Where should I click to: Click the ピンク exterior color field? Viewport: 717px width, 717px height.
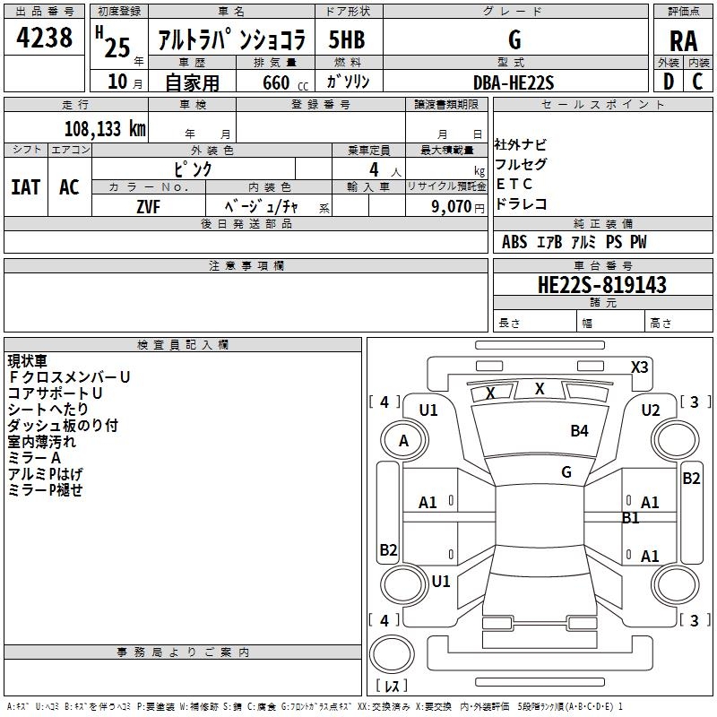click(x=193, y=168)
